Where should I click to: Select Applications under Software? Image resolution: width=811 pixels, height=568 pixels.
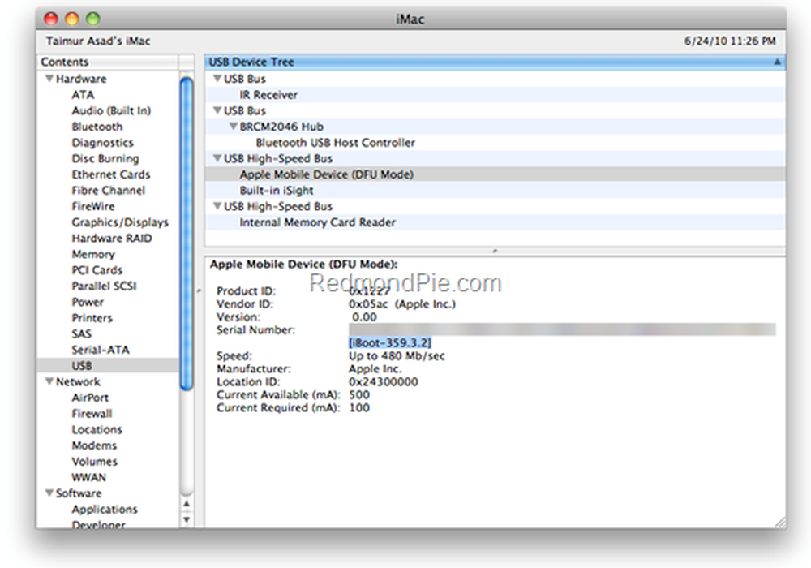click(x=105, y=509)
